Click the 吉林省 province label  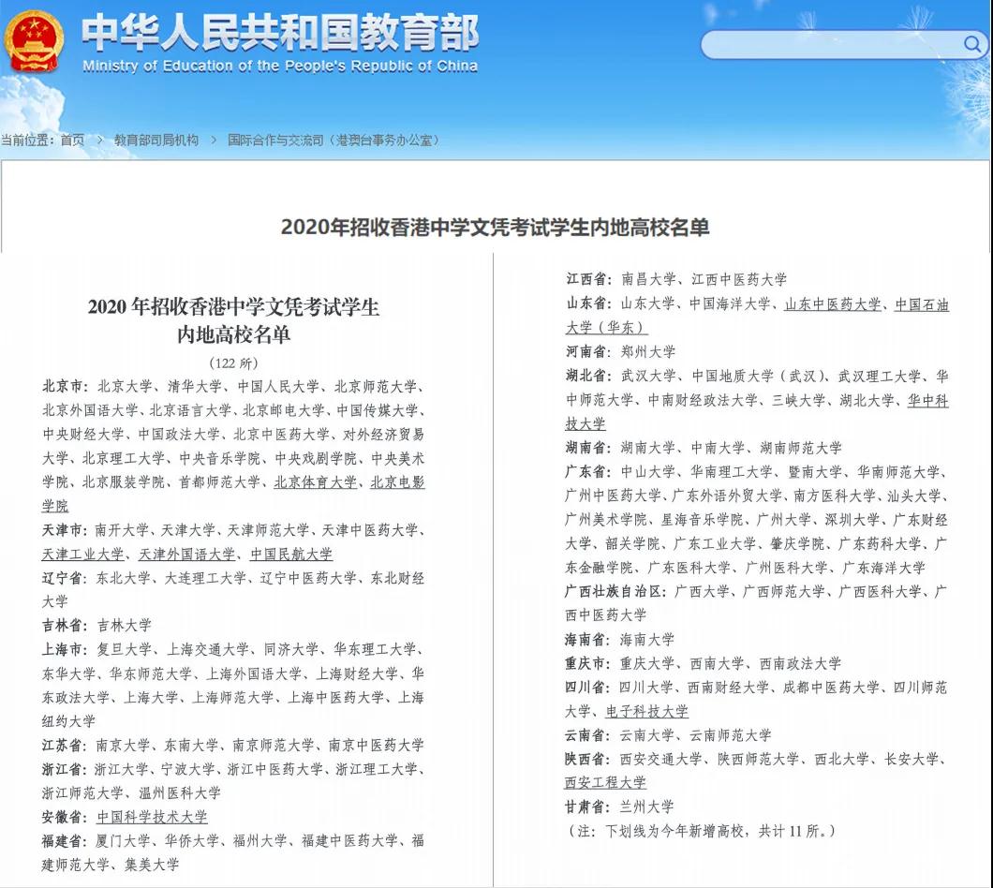pyautogui.click(x=66, y=626)
